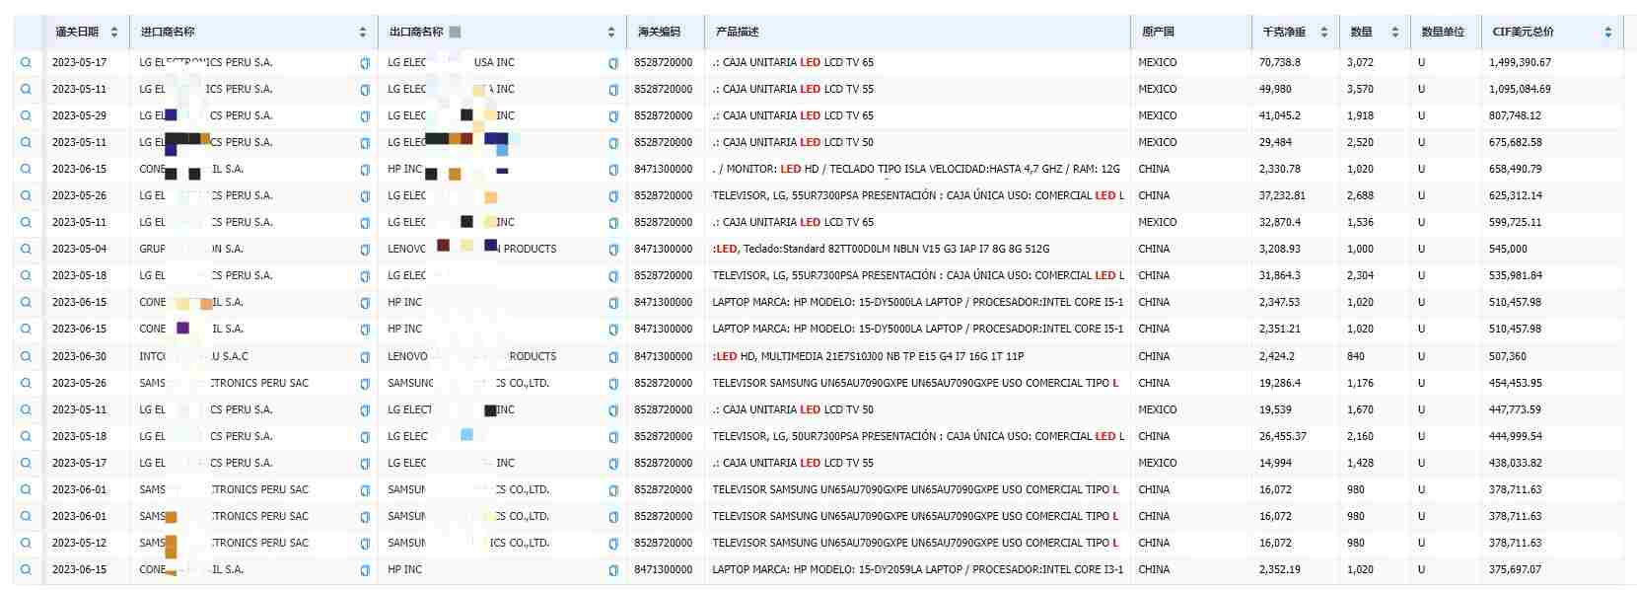Click the magnifier icon on the 675,682.58 row
The width and height of the screenshot is (1637, 590).
click(x=26, y=142)
